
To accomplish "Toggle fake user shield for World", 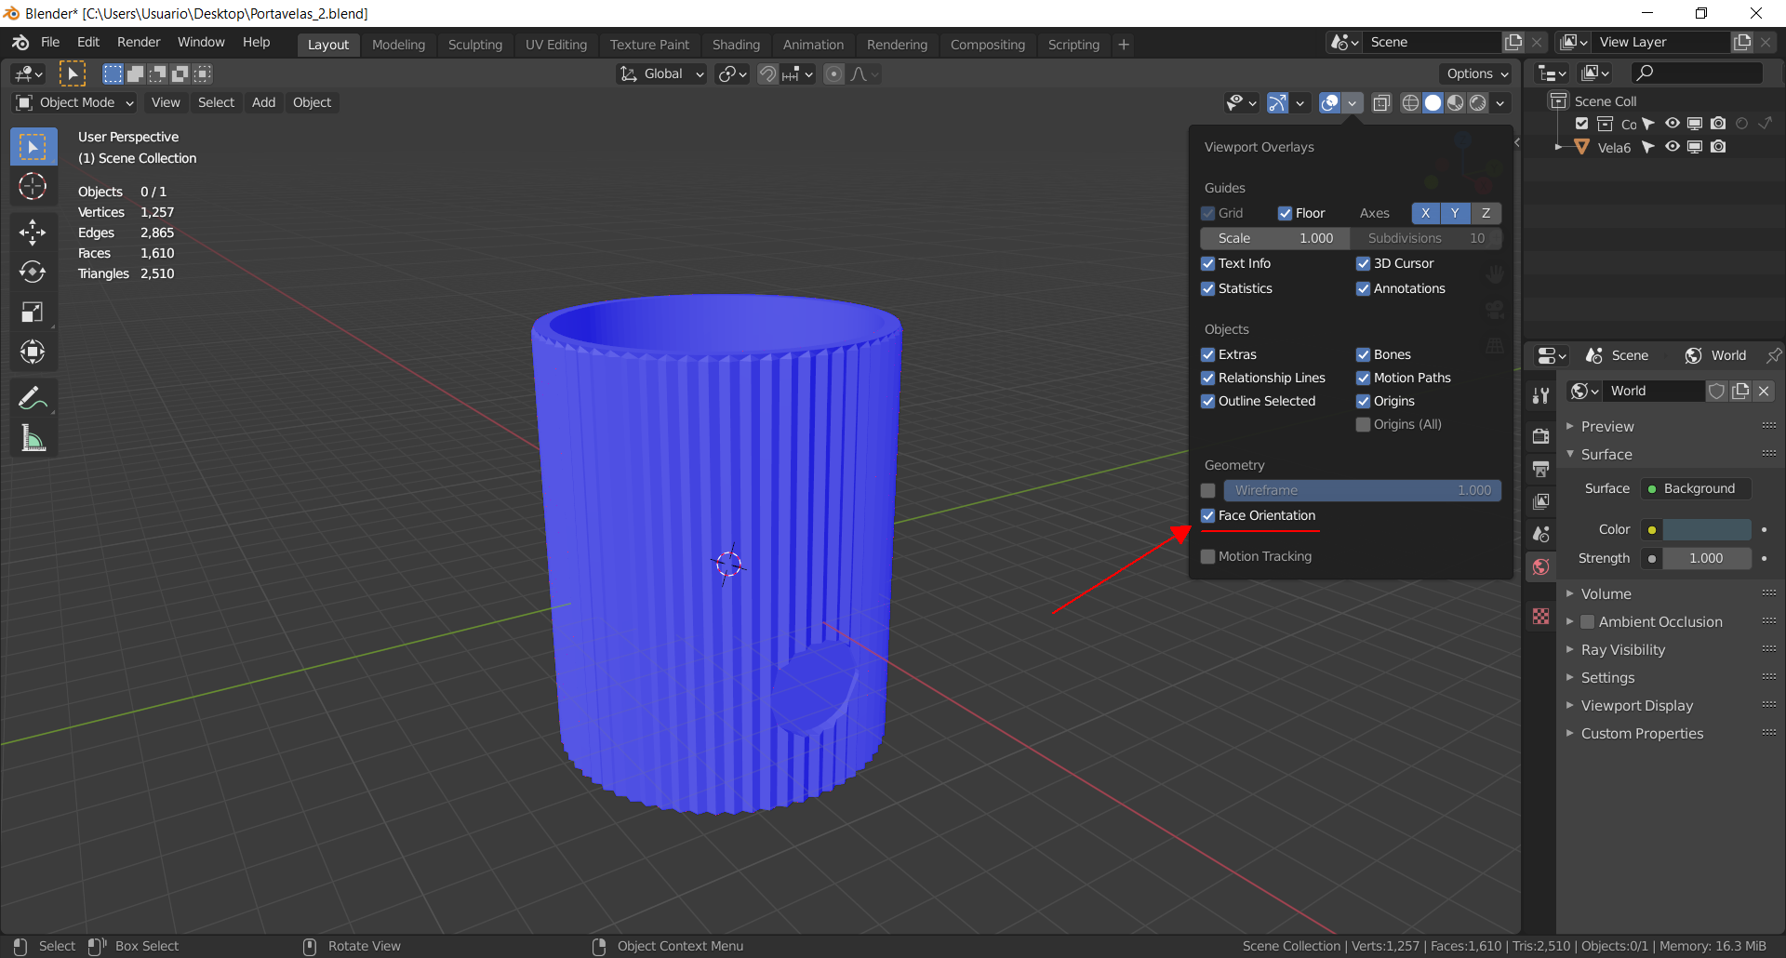I will pos(1717,391).
